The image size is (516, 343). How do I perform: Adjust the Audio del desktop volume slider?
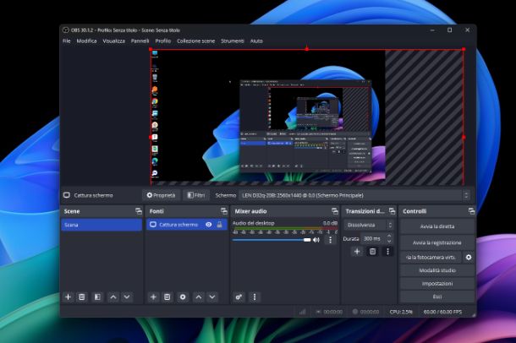coord(272,240)
